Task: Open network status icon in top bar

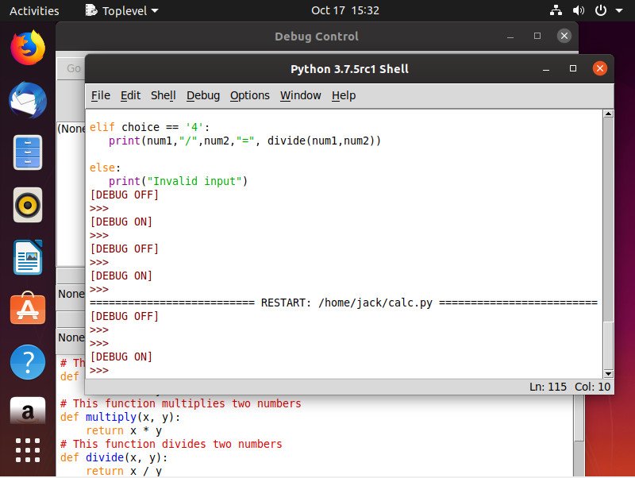Action: pos(556,10)
